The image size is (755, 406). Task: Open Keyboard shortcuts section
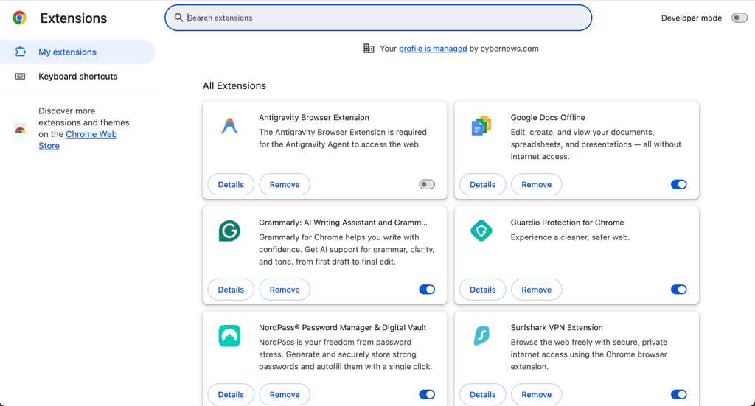[x=77, y=77]
